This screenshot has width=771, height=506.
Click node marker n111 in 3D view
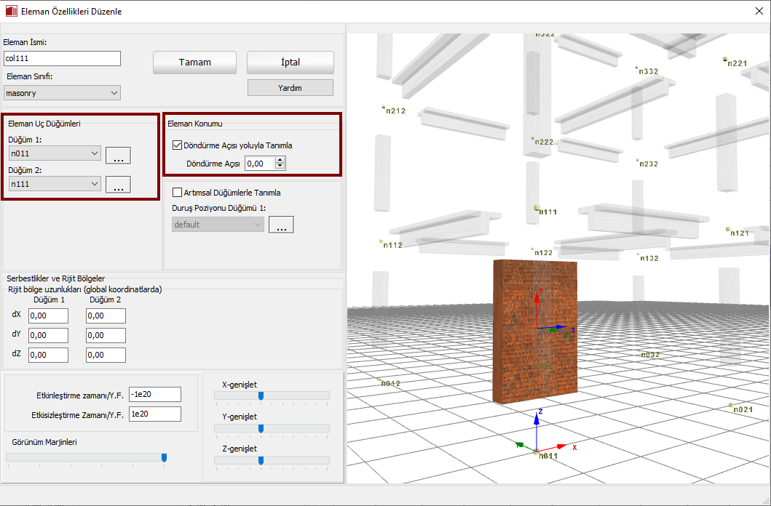pyautogui.click(x=537, y=209)
